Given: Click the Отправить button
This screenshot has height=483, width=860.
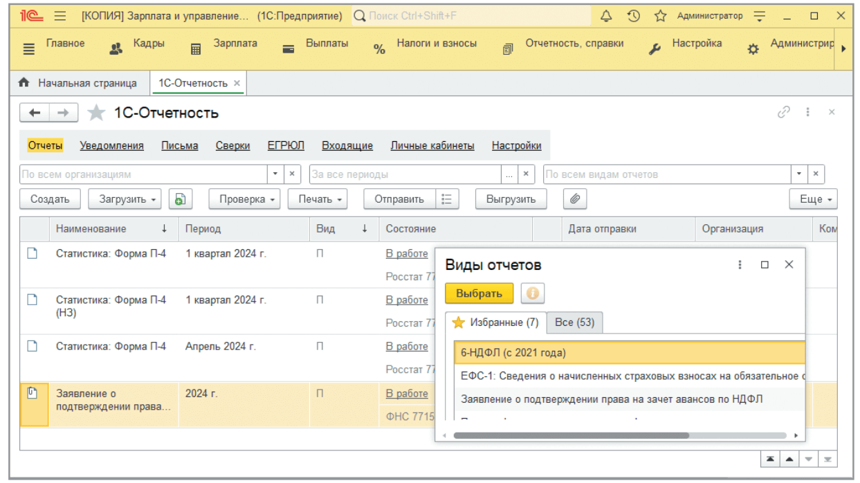Looking at the screenshot, I should coord(399,199).
